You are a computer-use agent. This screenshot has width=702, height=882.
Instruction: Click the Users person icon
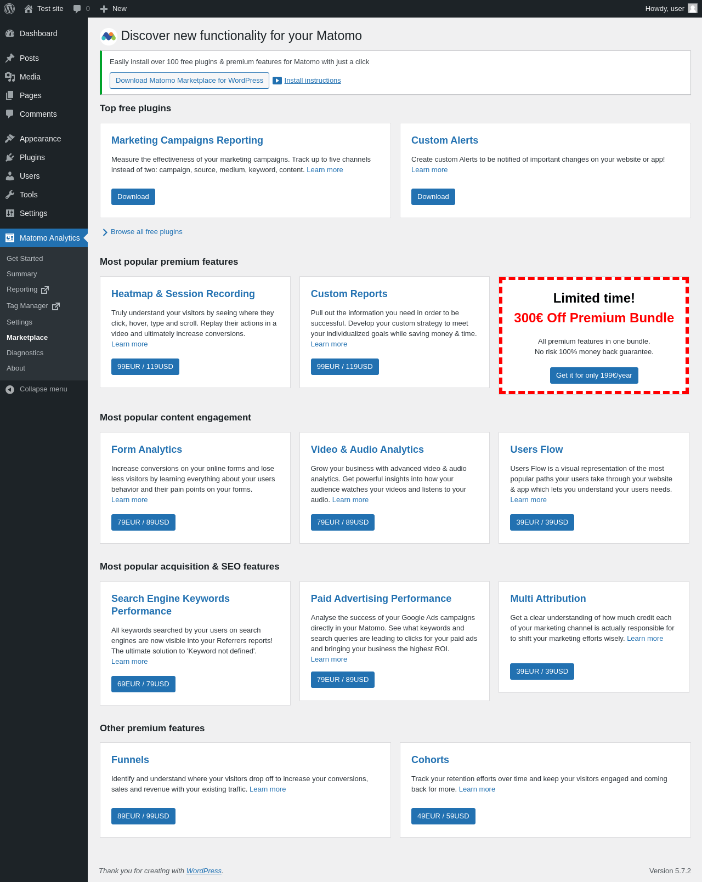coord(10,176)
